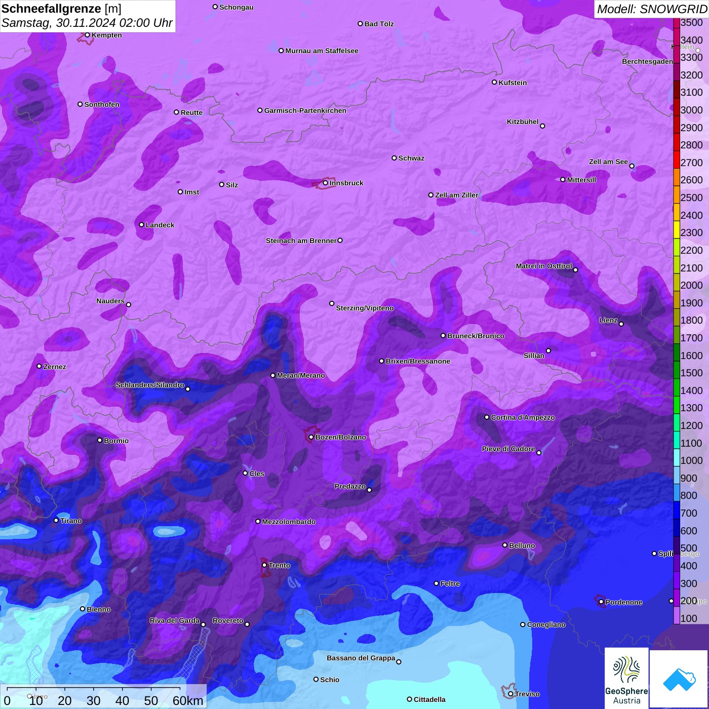This screenshot has width=709, height=709.
Task: Click the Pordenone city marker
Action: pyautogui.click(x=601, y=602)
